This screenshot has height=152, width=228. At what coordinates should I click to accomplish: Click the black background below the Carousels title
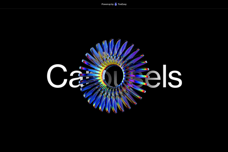[114, 131]
